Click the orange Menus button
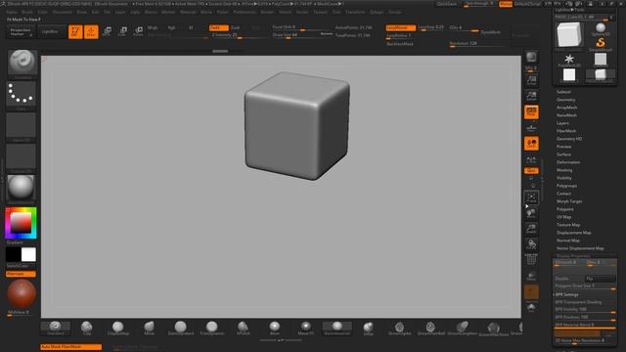This screenshot has height=352, width=626. click(x=506, y=4)
